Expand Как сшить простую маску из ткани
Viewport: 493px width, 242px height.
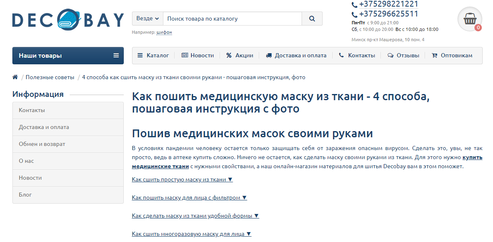(182, 179)
